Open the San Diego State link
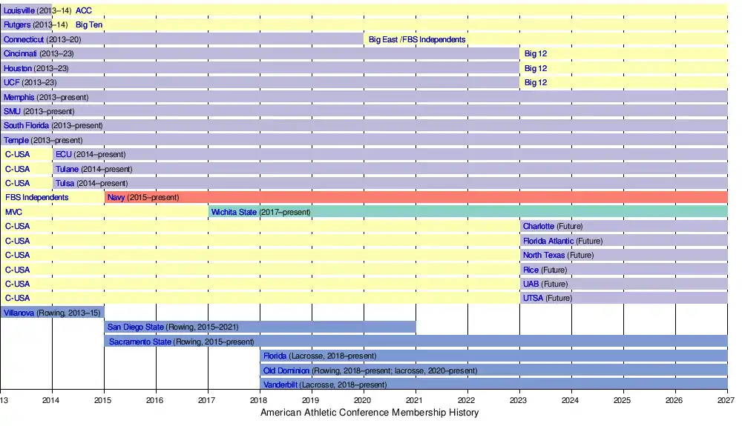The height and width of the screenshot is (426, 742). (x=135, y=327)
